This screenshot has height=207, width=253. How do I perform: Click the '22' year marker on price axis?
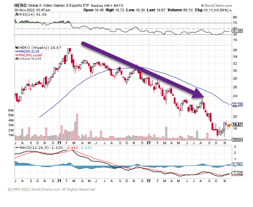click(x=149, y=143)
